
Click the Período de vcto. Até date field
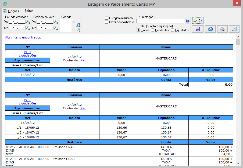click(x=45, y=28)
